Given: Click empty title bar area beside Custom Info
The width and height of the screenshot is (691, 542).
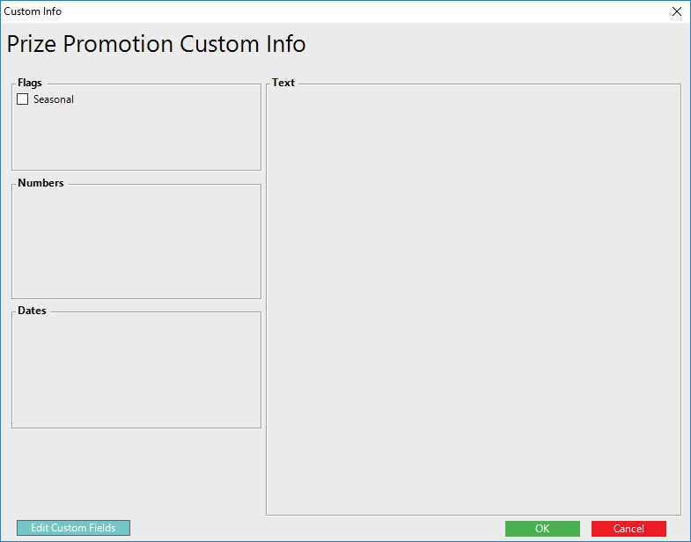Looking at the screenshot, I should (352, 11).
